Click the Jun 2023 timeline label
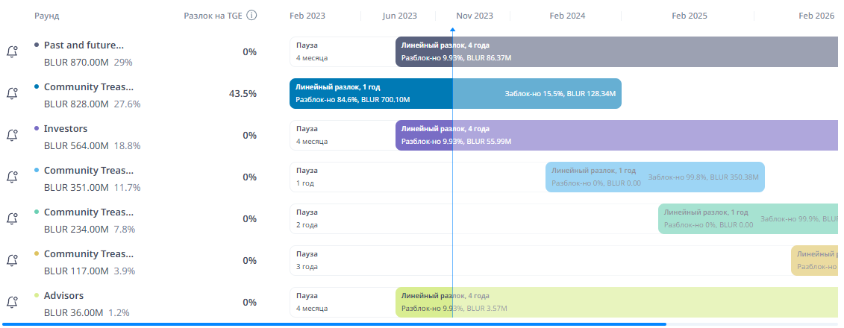The height and width of the screenshot is (328, 844). pyautogui.click(x=400, y=16)
